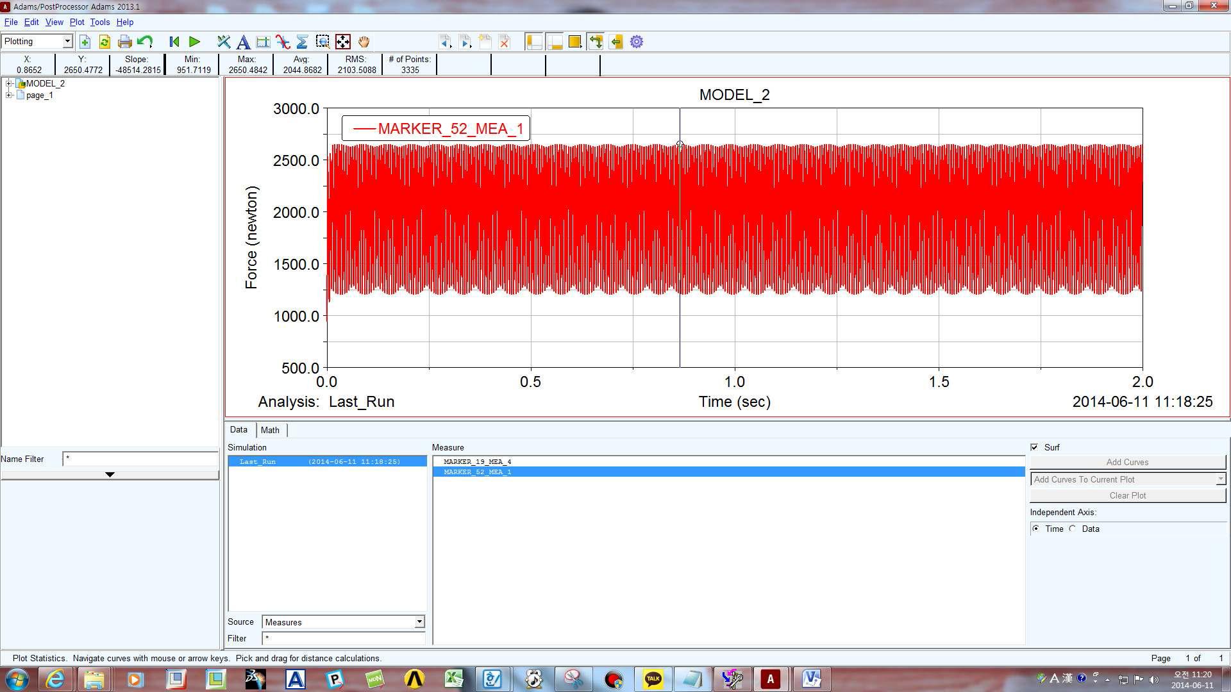Click the Force (newton) axis label

coord(251,238)
